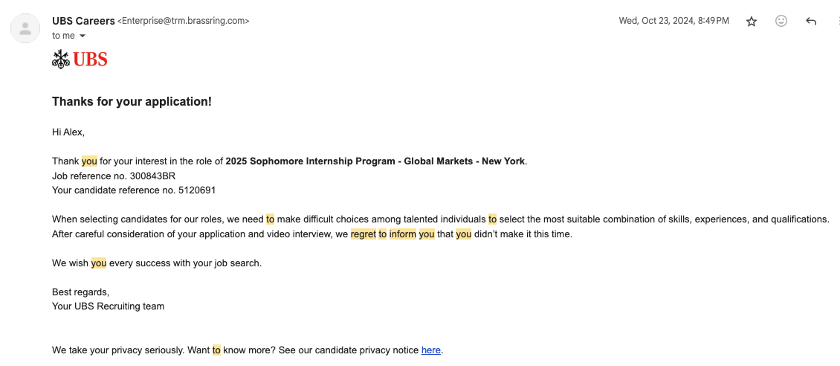Click the highlighted word 'inform'
840x366 pixels.
[x=403, y=234]
